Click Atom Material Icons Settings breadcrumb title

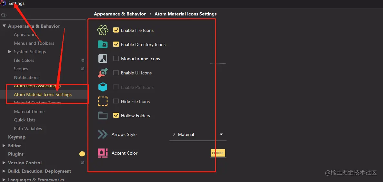click(x=186, y=14)
